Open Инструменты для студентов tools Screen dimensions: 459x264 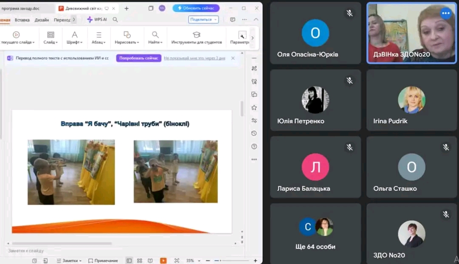tap(196, 37)
